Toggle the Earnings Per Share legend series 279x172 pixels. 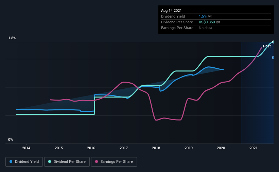click(x=114, y=162)
